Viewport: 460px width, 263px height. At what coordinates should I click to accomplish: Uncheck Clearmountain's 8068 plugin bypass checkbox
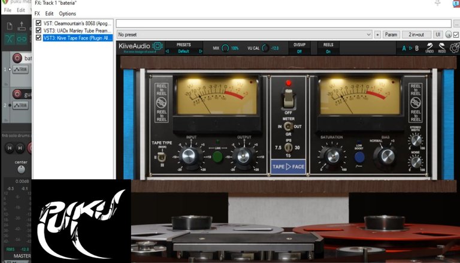[x=38, y=23]
